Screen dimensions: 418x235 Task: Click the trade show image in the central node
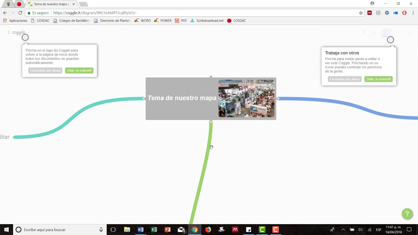(x=247, y=98)
